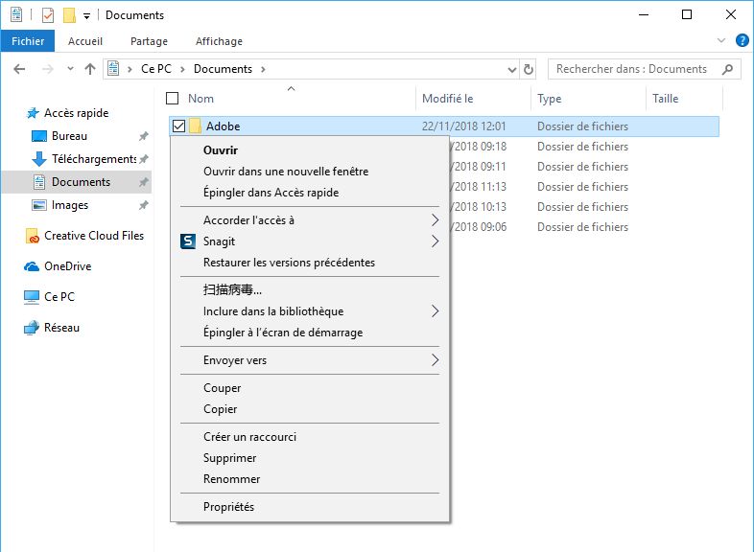Open the Fichier ribbon tab
The image size is (754, 552).
pos(28,41)
